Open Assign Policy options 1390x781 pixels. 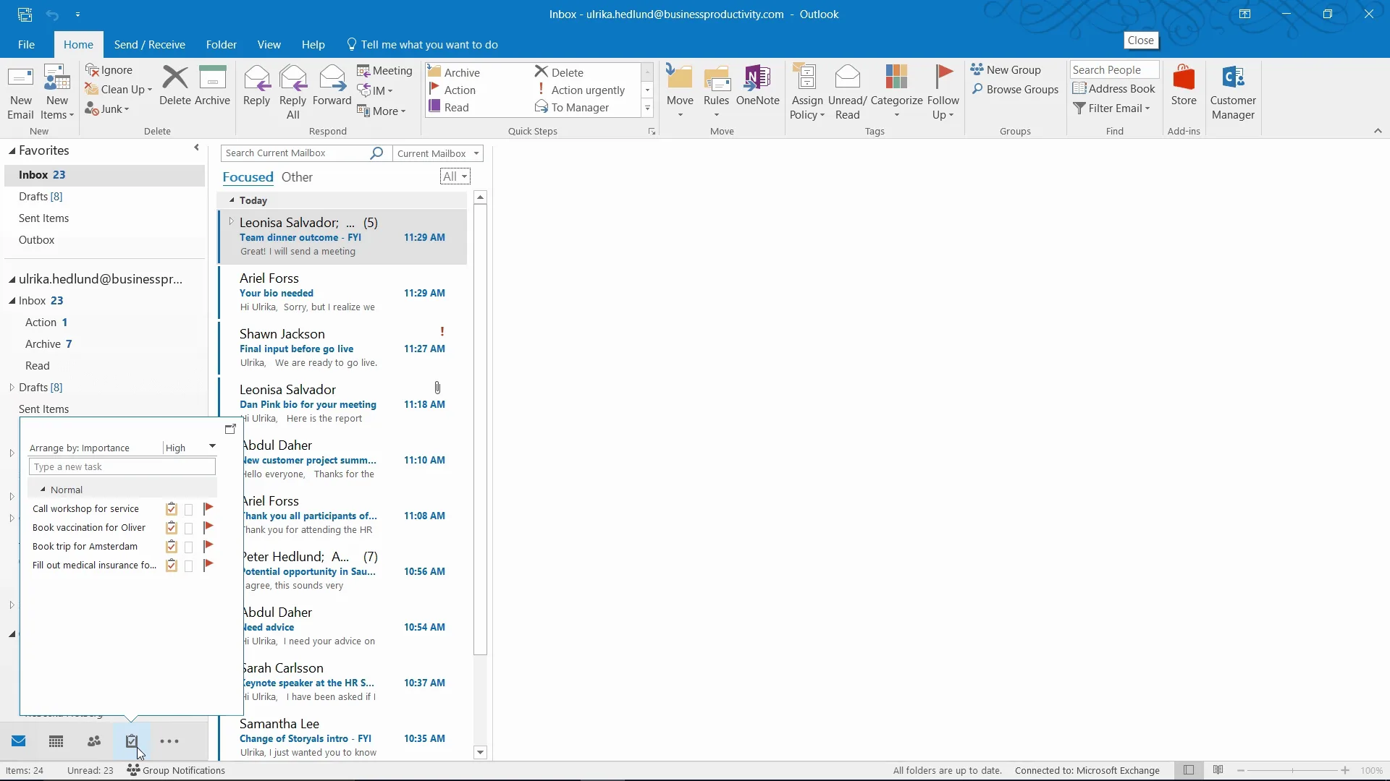point(807,93)
